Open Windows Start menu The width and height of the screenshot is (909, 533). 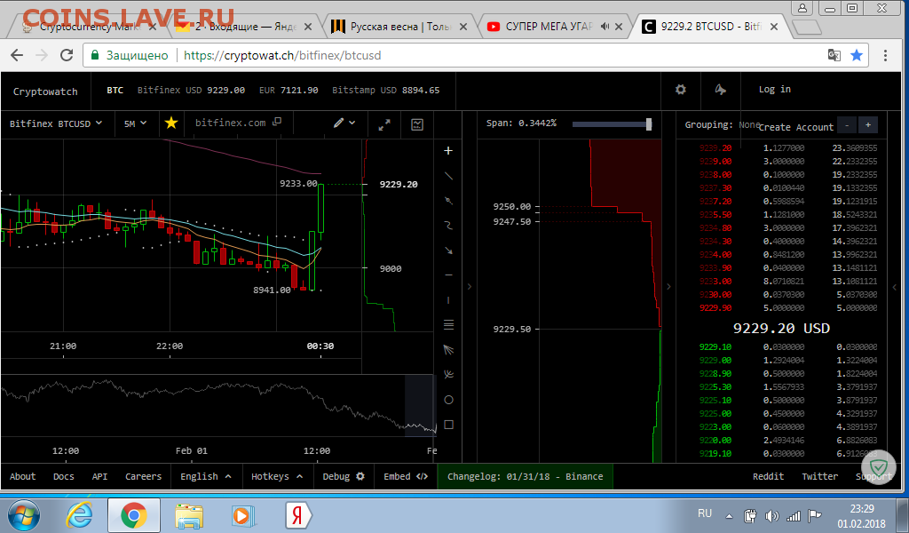click(24, 515)
